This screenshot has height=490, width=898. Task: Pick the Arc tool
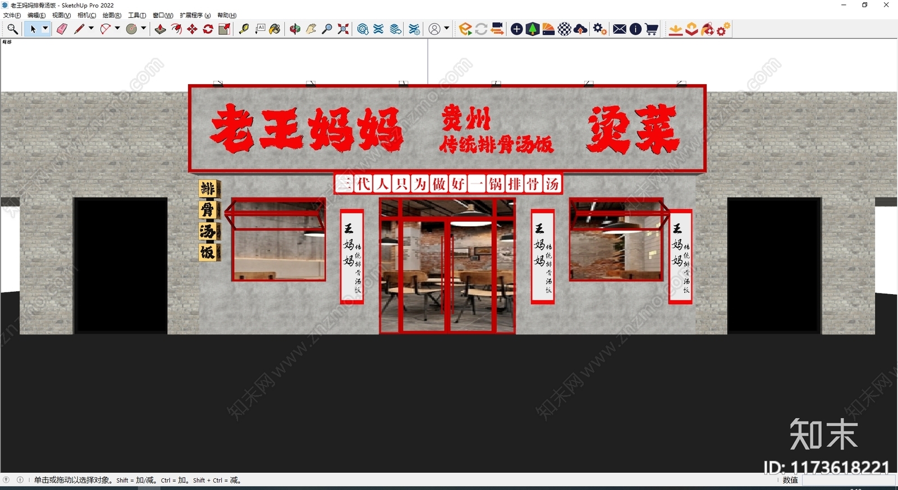click(x=105, y=29)
